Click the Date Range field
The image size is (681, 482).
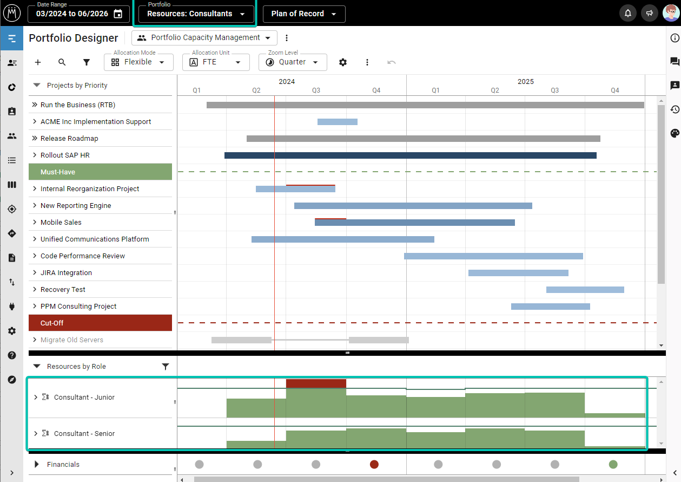[79, 14]
